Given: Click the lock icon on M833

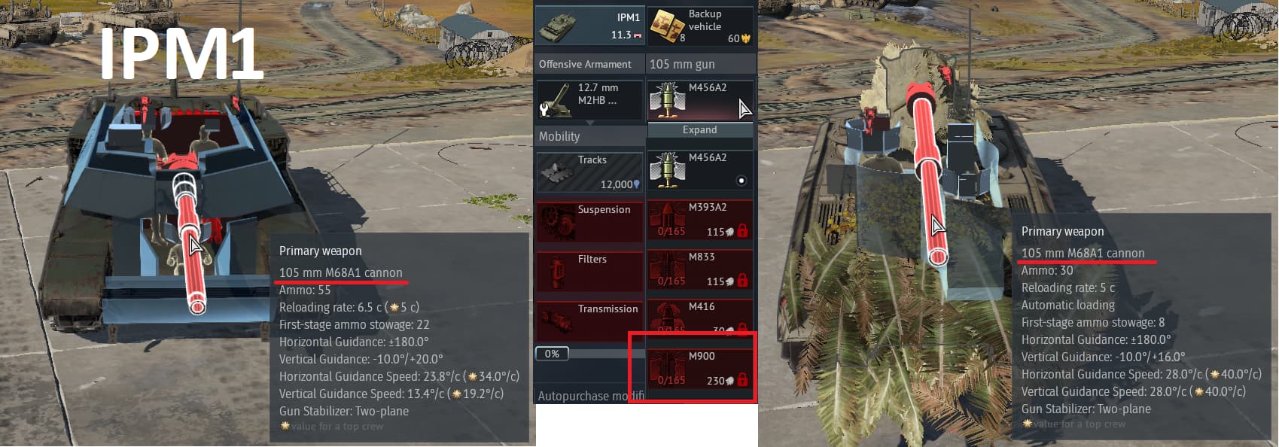Looking at the screenshot, I should point(743,281).
